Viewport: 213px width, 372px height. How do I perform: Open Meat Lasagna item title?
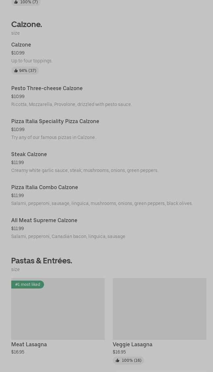coord(29,344)
